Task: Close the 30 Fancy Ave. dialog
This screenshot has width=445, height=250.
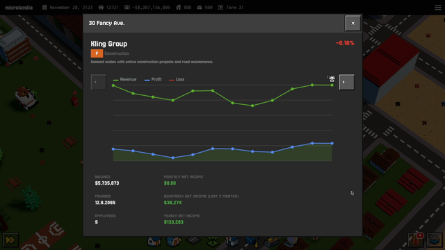Action: coord(353,23)
